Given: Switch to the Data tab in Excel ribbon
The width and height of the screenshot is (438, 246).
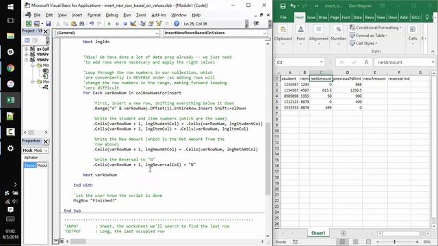Looking at the screenshot, I should coord(357,17).
